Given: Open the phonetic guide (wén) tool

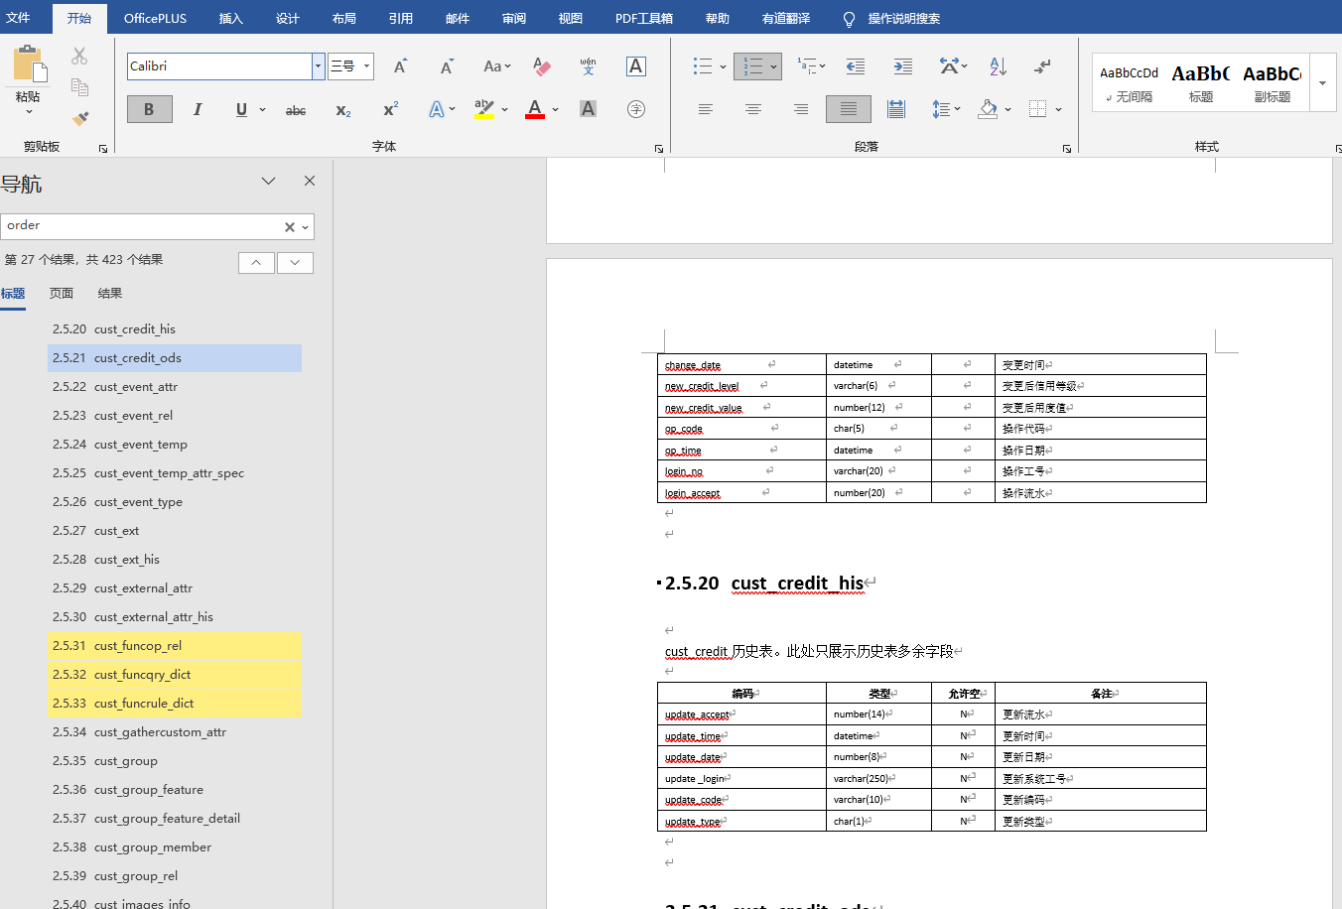Looking at the screenshot, I should click(588, 66).
